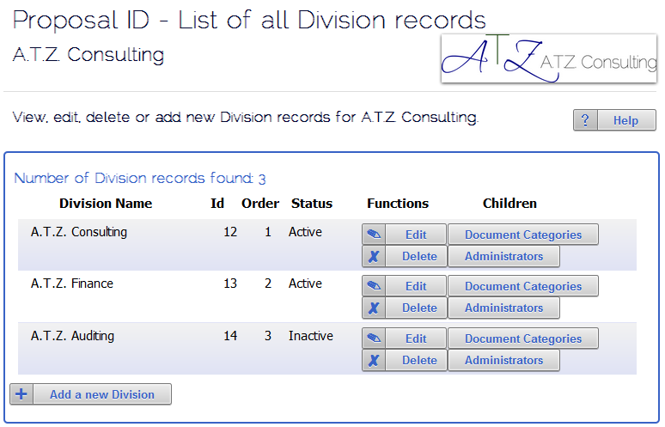This screenshot has width=665, height=427.
Task: Click the plus icon to add a Division
Action: [21, 394]
